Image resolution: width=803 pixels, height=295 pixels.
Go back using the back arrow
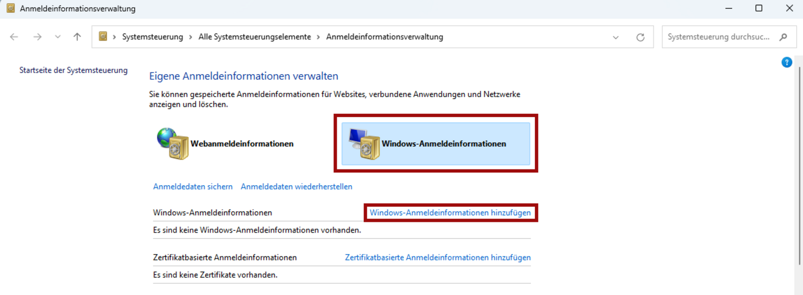14,37
